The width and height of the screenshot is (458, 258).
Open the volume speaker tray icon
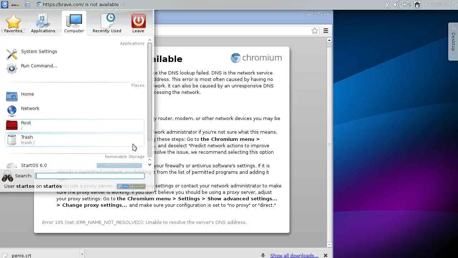pyautogui.click(x=397, y=5)
